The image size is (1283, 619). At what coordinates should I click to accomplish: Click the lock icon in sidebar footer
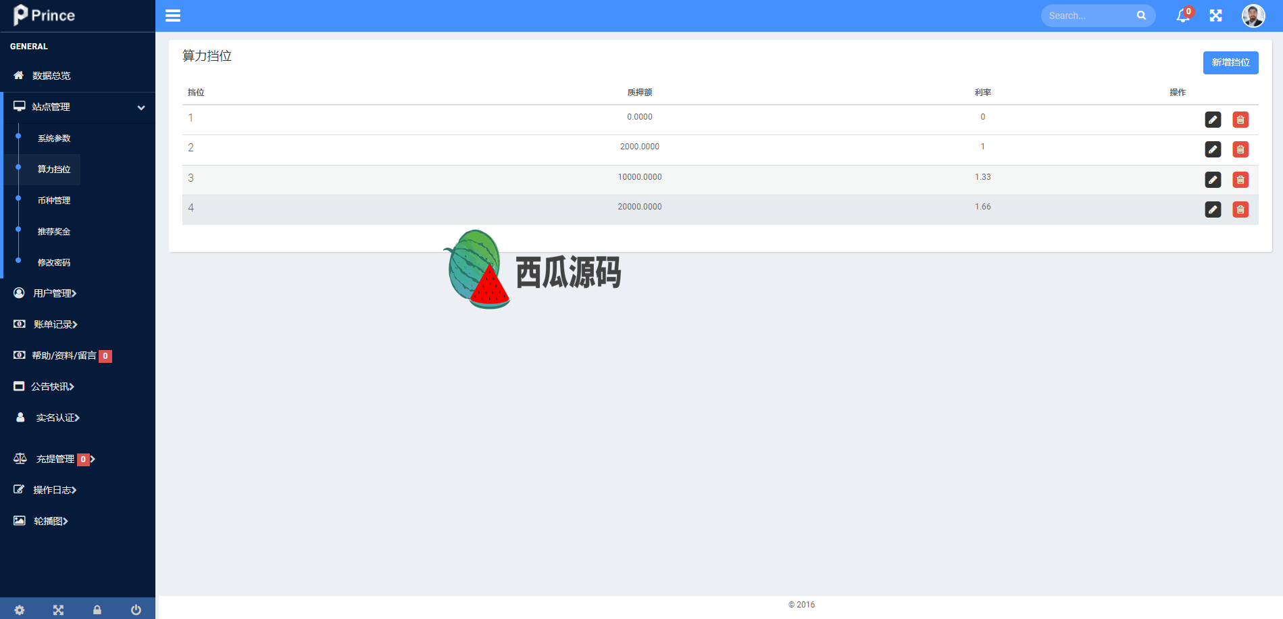click(97, 610)
